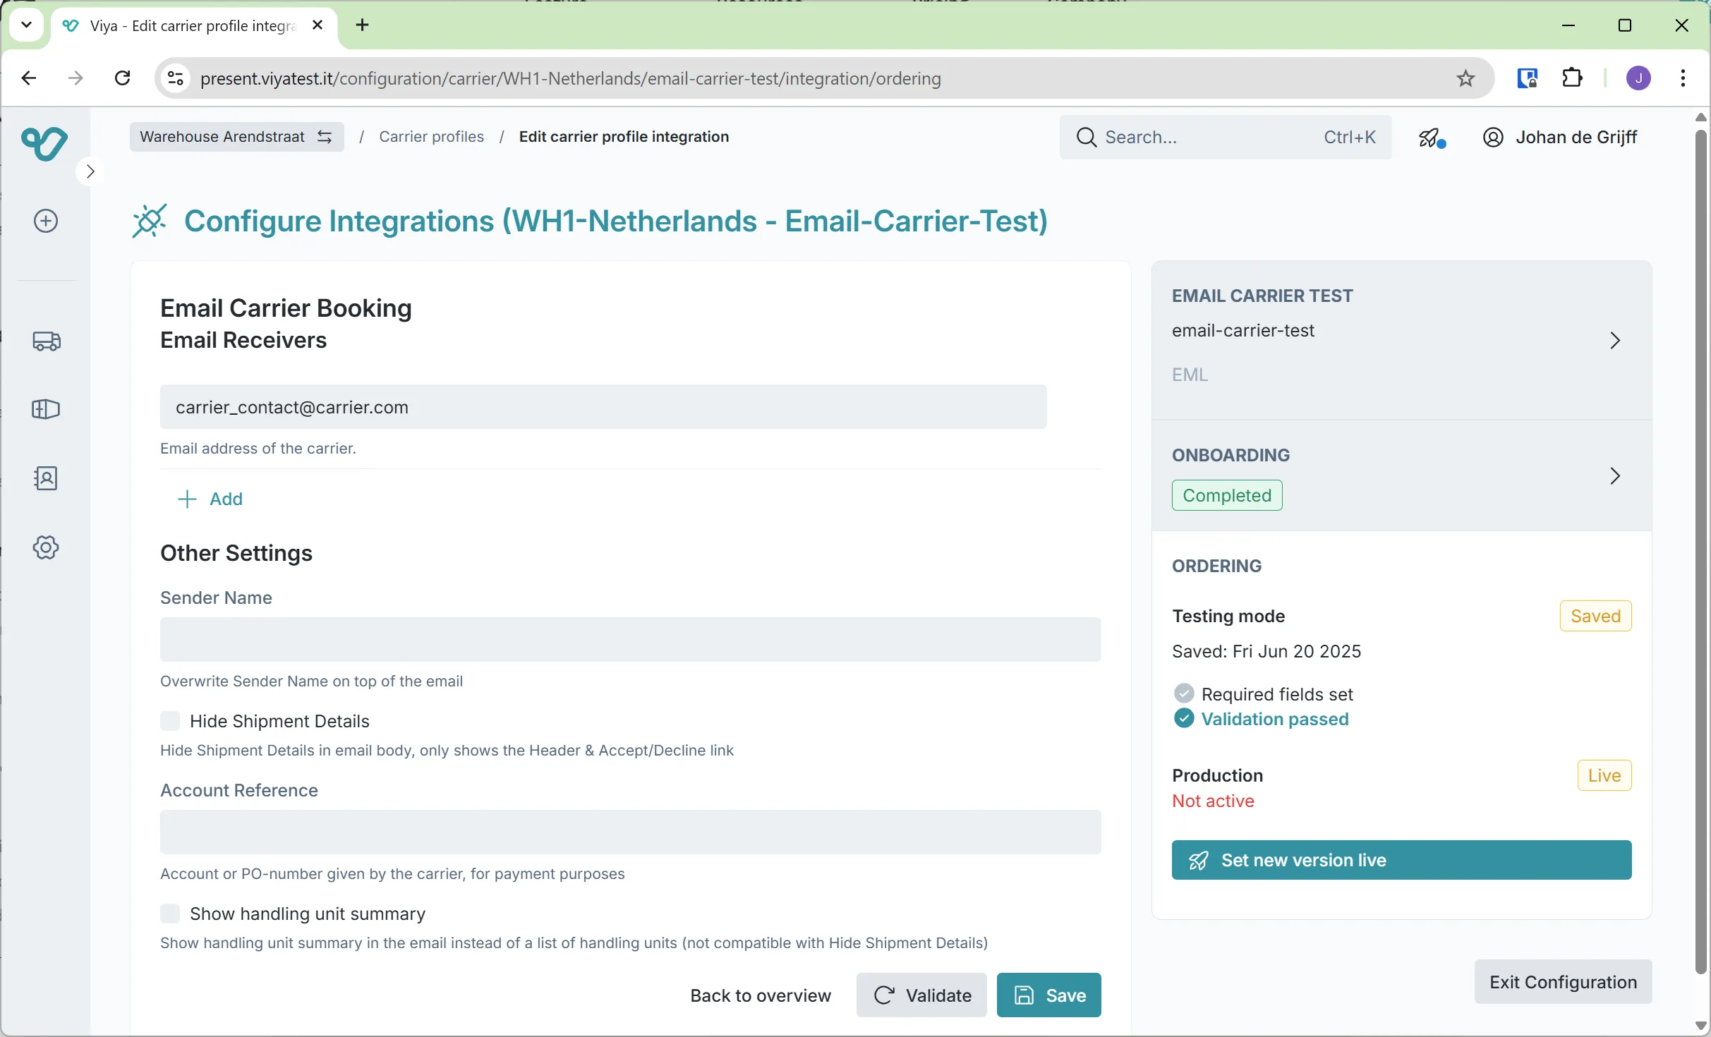Open the warehouse panel icon in the sidebar
This screenshot has height=1037, width=1711.
(45, 409)
